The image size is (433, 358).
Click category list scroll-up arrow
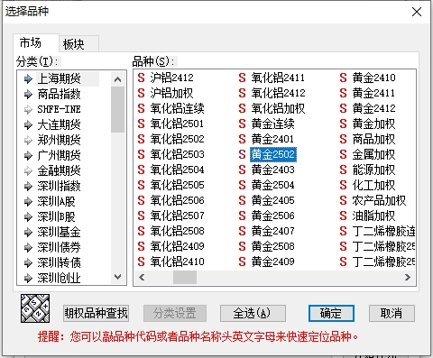click(x=118, y=79)
